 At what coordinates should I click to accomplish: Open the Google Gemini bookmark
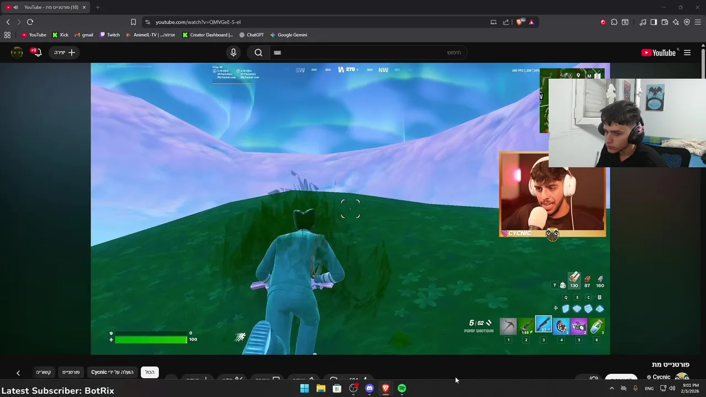coord(288,35)
